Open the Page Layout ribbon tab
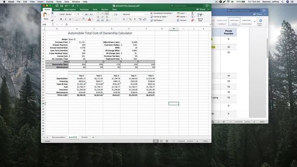 click(x=70, y=9)
